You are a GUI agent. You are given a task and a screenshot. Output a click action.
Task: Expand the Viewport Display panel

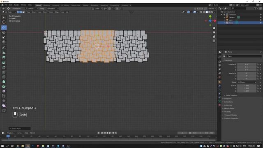(x=231, y=115)
